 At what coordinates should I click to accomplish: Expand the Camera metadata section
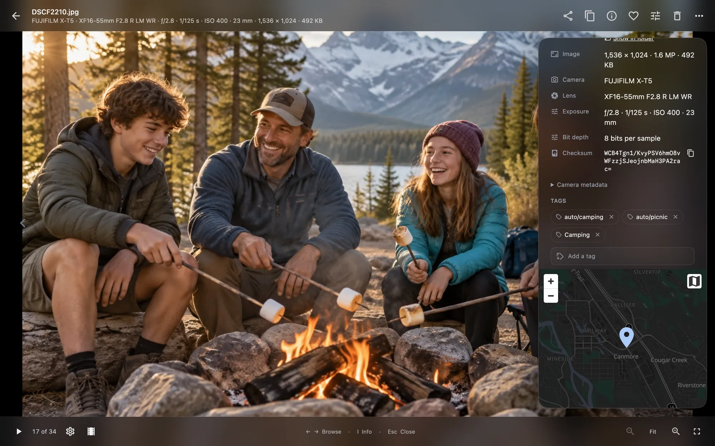[x=579, y=185]
